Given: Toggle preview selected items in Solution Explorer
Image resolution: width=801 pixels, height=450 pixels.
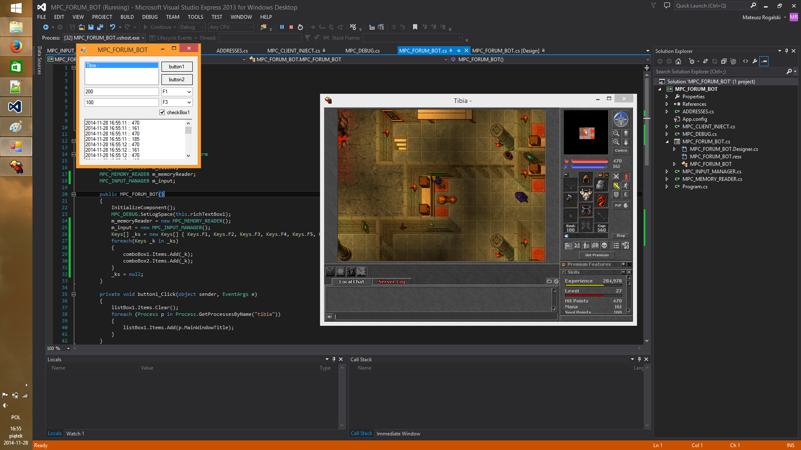Looking at the screenshot, I should point(764,61).
